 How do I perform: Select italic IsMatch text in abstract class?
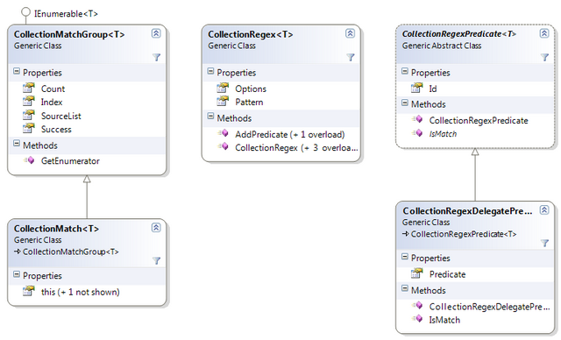443,134
